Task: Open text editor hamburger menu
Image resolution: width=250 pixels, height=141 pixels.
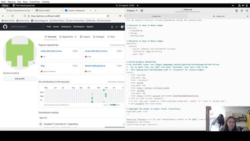Action: [x=242, y=11]
